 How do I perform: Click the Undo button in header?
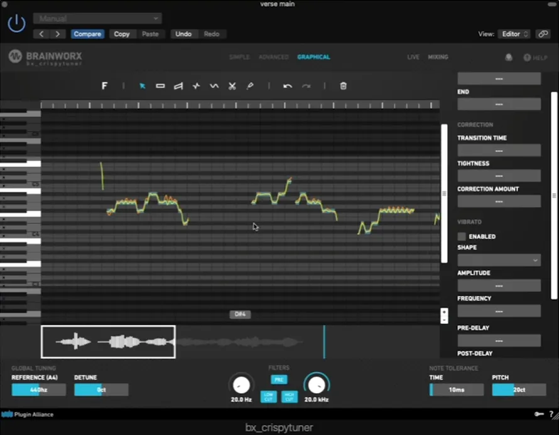click(183, 34)
